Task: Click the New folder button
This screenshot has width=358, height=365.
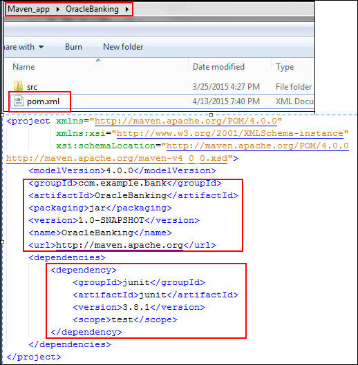Action: tap(123, 47)
